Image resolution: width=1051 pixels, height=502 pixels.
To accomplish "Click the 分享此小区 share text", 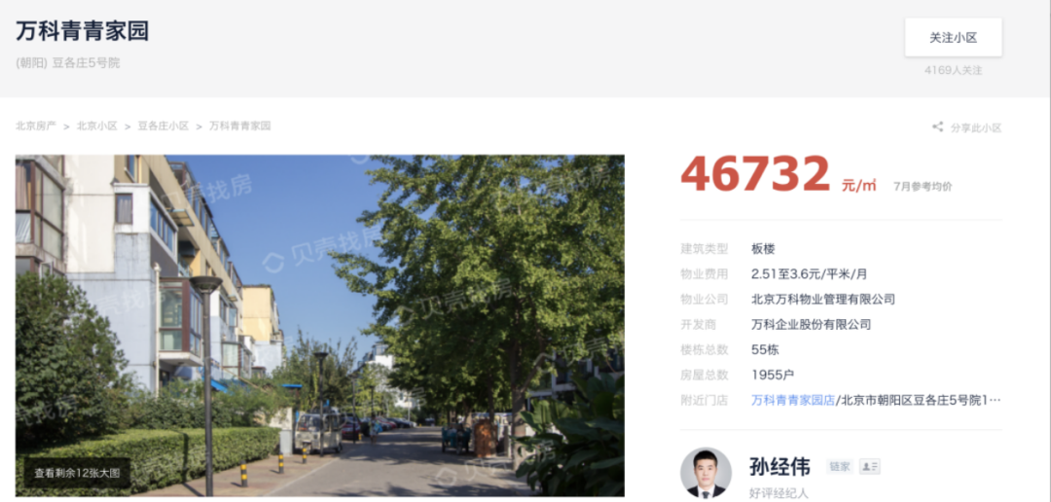I will [x=976, y=127].
